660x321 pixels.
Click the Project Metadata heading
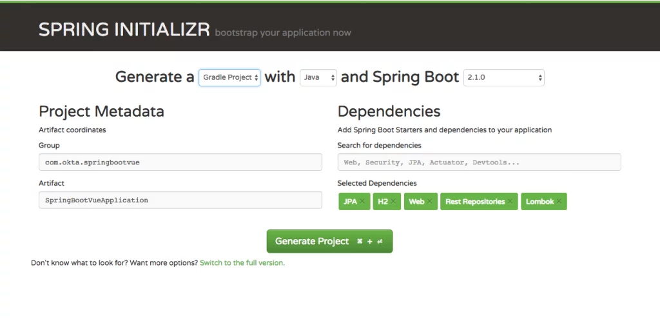[101, 112]
